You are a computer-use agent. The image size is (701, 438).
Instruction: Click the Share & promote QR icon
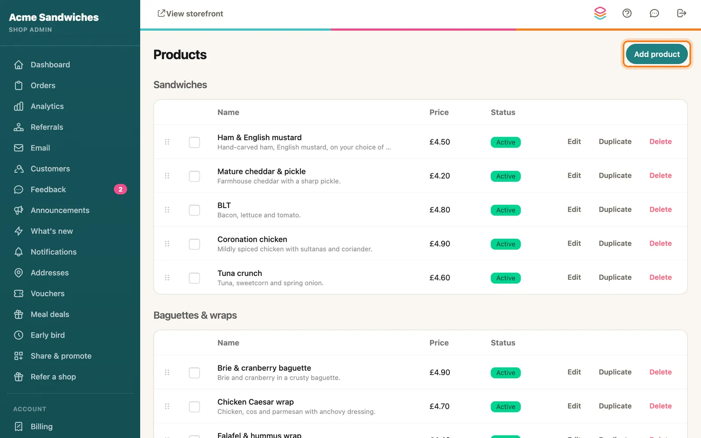(18, 356)
